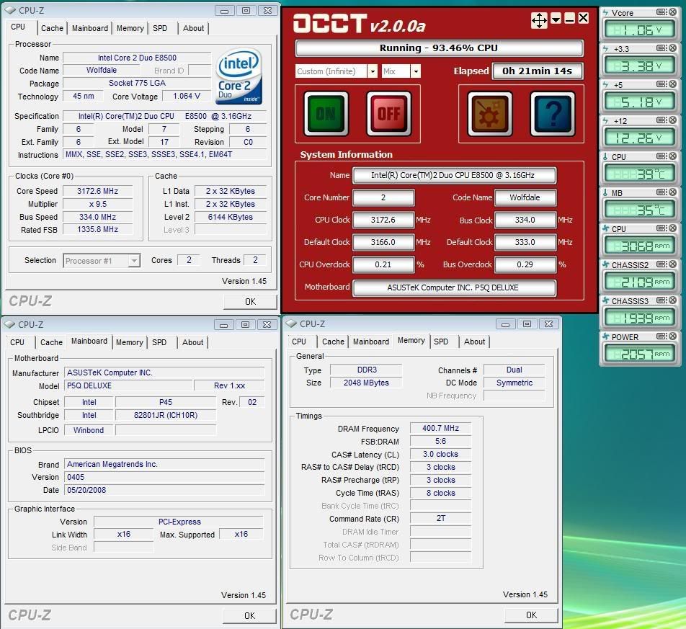686x629 pixels.
Task: Open the Processor #1 selection dropdown
Action: [x=134, y=261]
